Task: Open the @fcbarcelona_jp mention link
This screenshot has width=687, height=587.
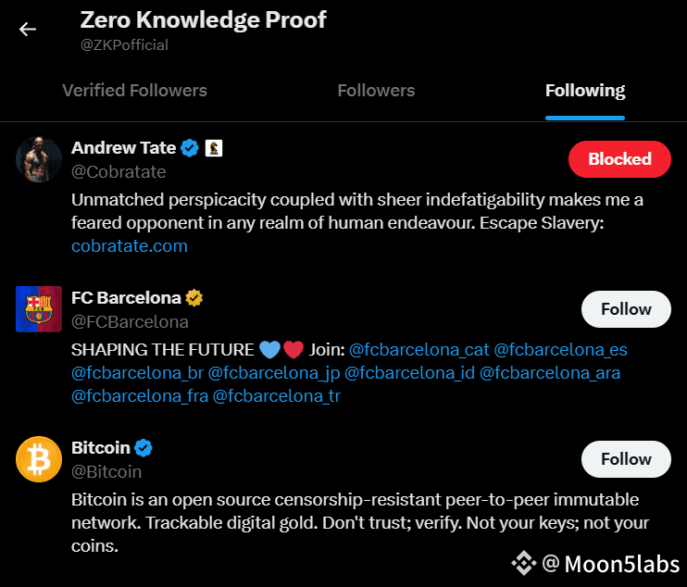Action: (x=274, y=373)
